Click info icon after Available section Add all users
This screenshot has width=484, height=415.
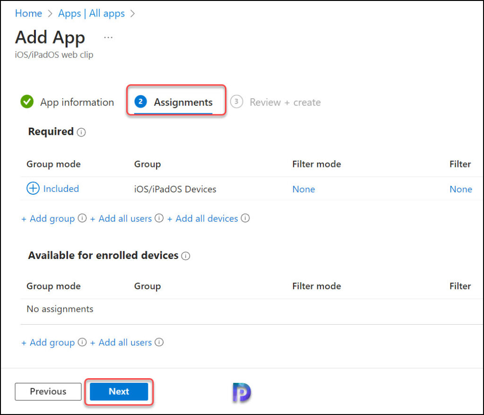159,342
